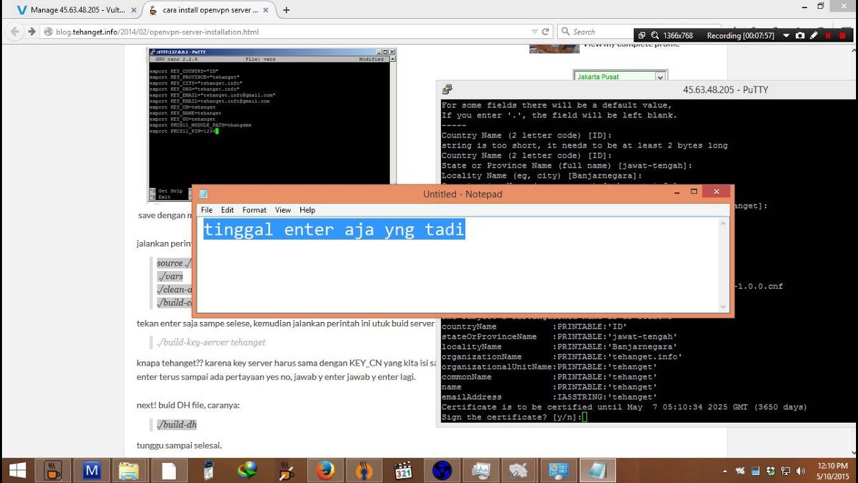Click the PuTTY window icon in title bar

coord(447,89)
